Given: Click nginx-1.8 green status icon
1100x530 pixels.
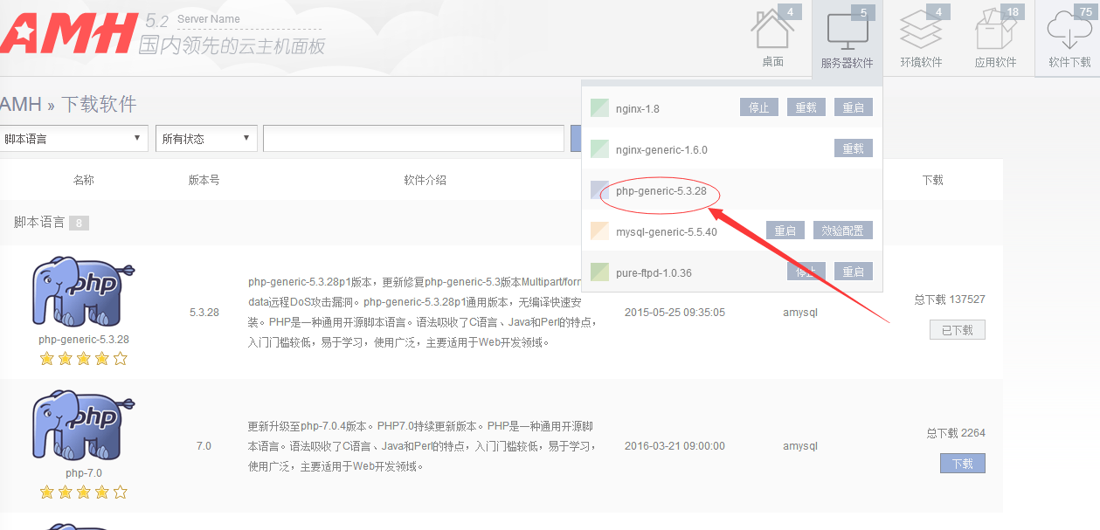Looking at the screenshot, I should [599, 108].
